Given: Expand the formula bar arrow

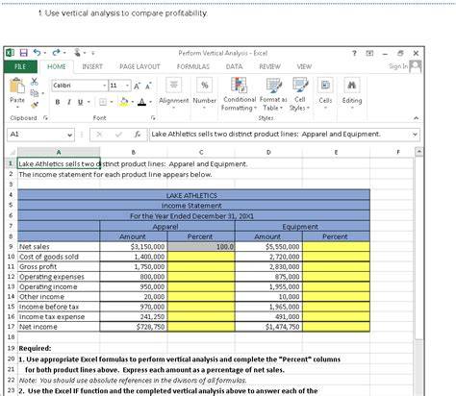Looking at the screenshot, I should [x=415, y=135].
